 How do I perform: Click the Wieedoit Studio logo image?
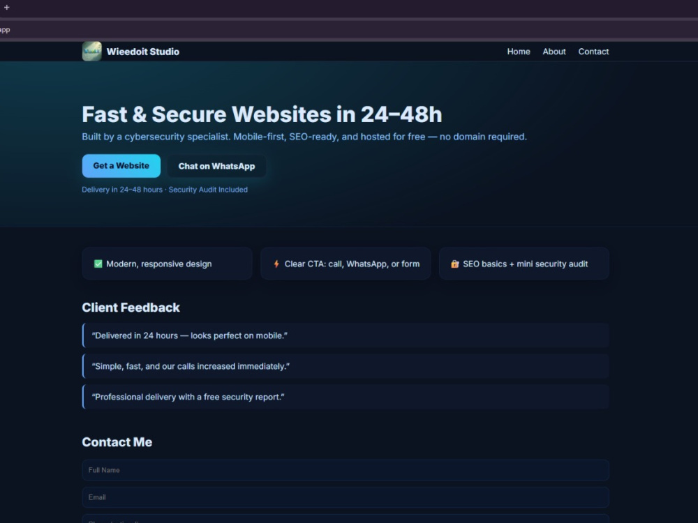[91, 52]
